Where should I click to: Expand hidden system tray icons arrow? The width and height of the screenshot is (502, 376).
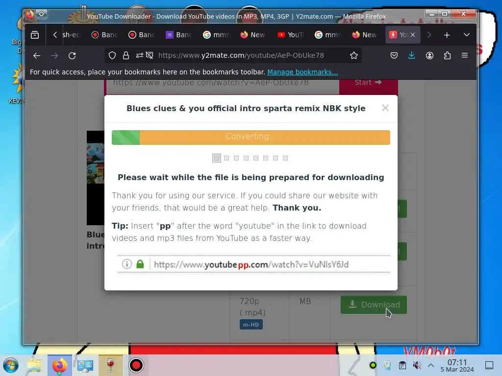click(430, 365)
